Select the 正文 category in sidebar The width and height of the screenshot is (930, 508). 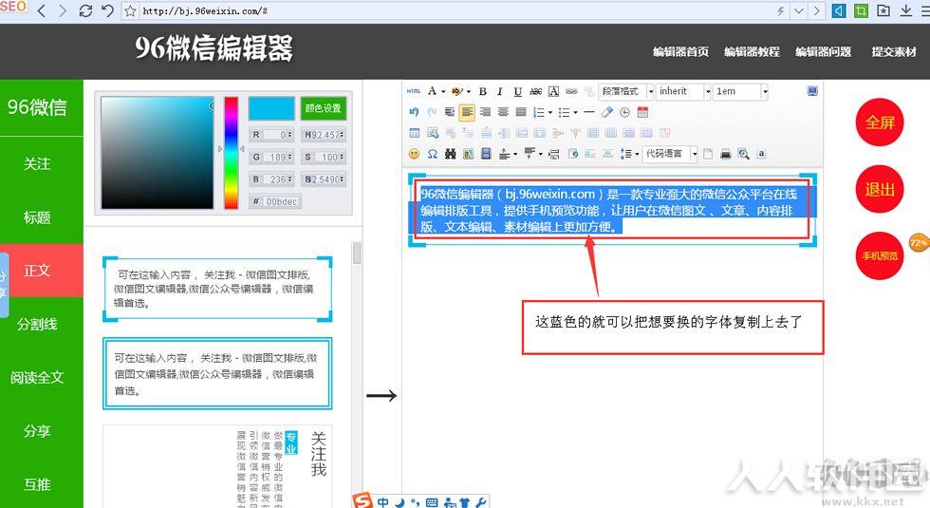pos(42,271)
